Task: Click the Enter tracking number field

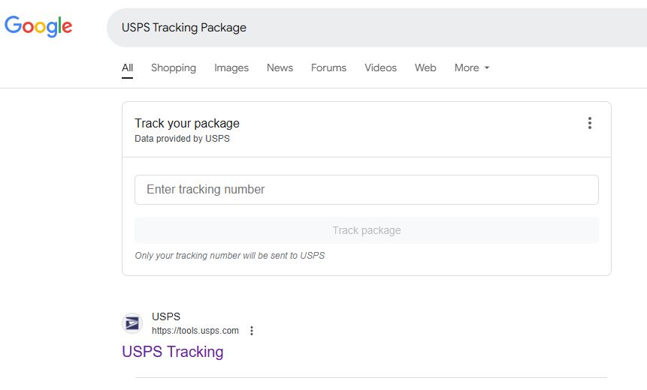Action: point(366,190)
